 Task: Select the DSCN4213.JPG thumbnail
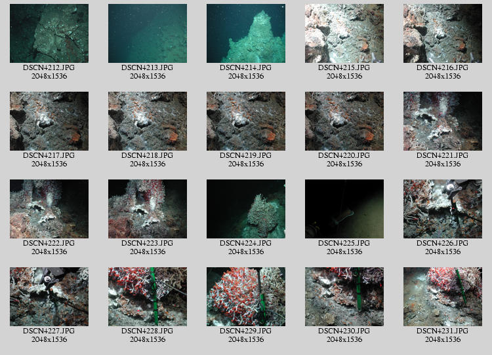148,33
